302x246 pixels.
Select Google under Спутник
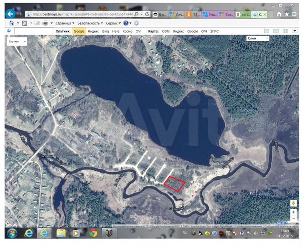(79, 31)
